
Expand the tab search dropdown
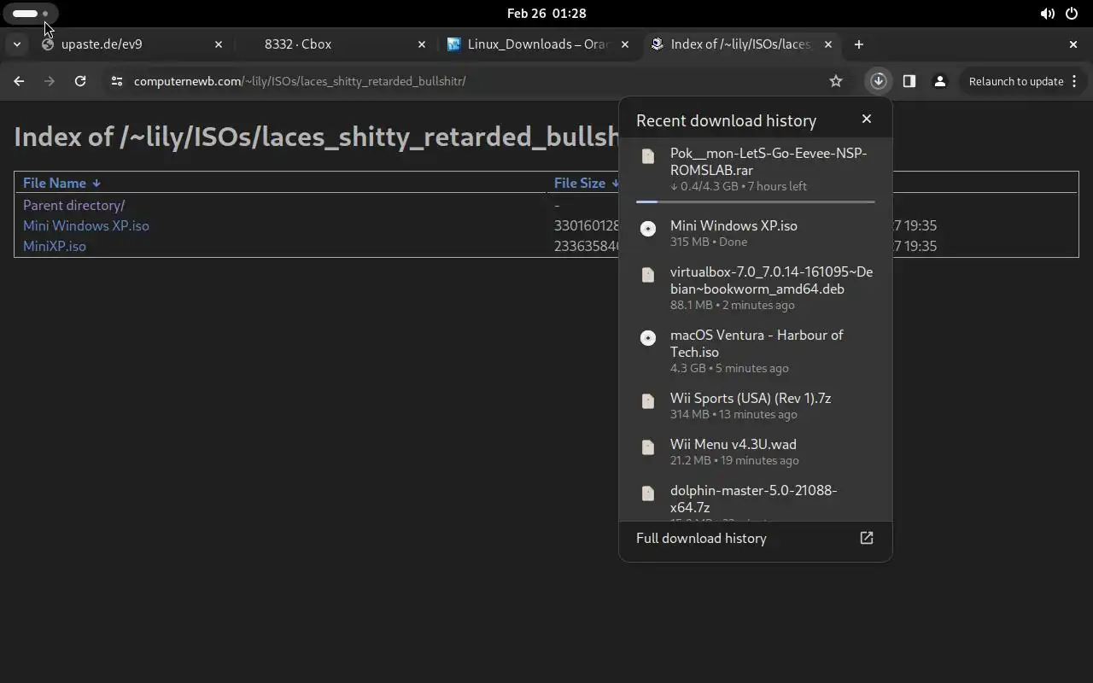pyautogui.click(x=16, y=44)
